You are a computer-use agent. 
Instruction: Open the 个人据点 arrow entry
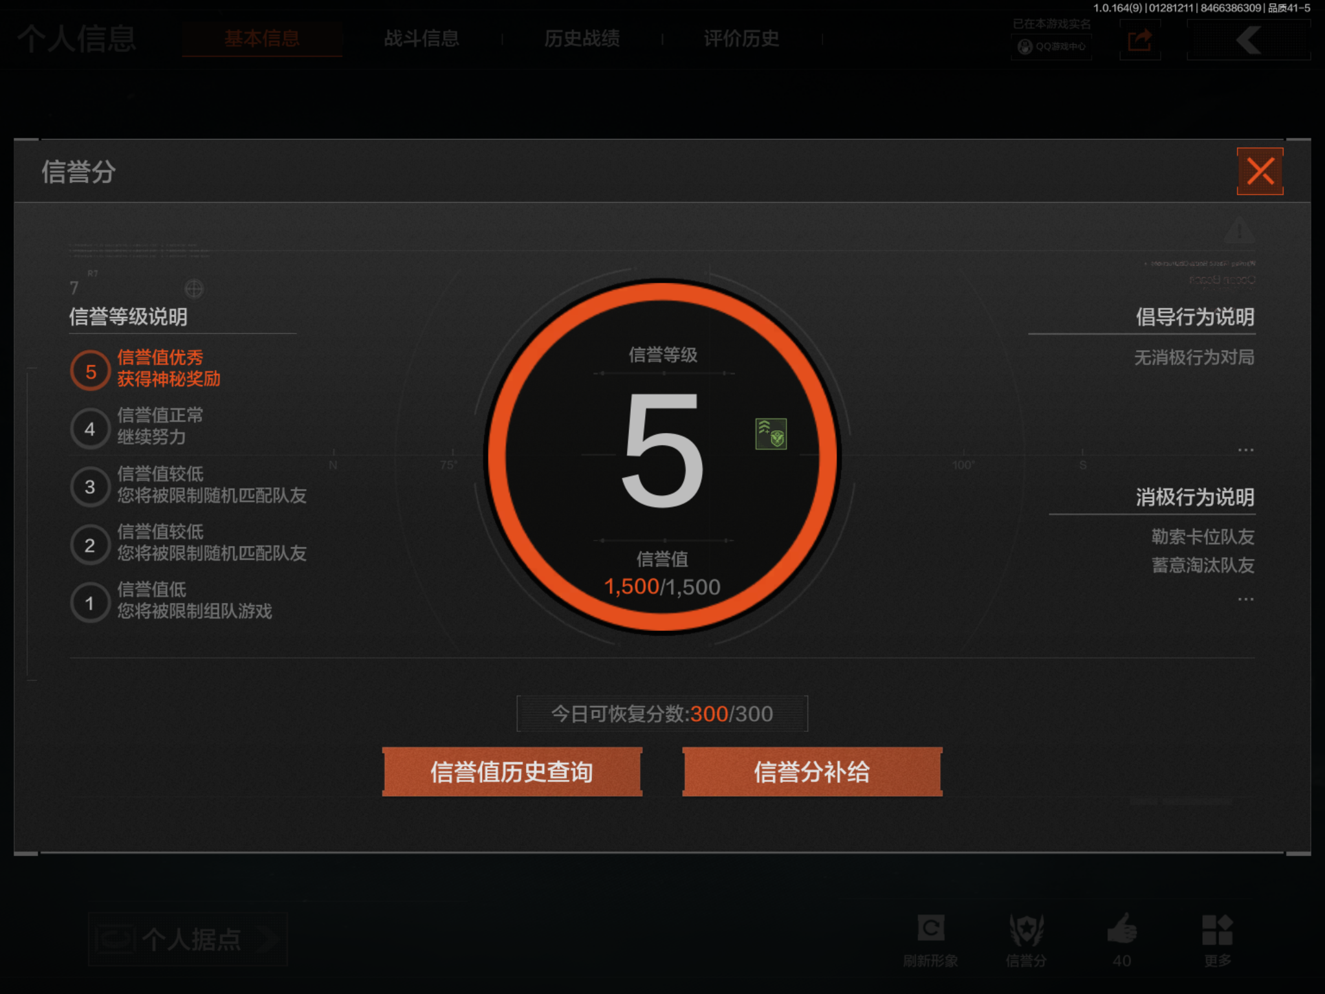[x=188, y=940]
